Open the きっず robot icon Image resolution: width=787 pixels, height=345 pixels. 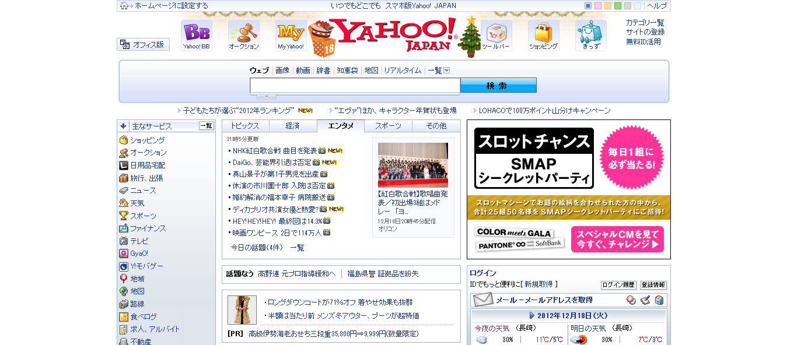tap(591, 36)
